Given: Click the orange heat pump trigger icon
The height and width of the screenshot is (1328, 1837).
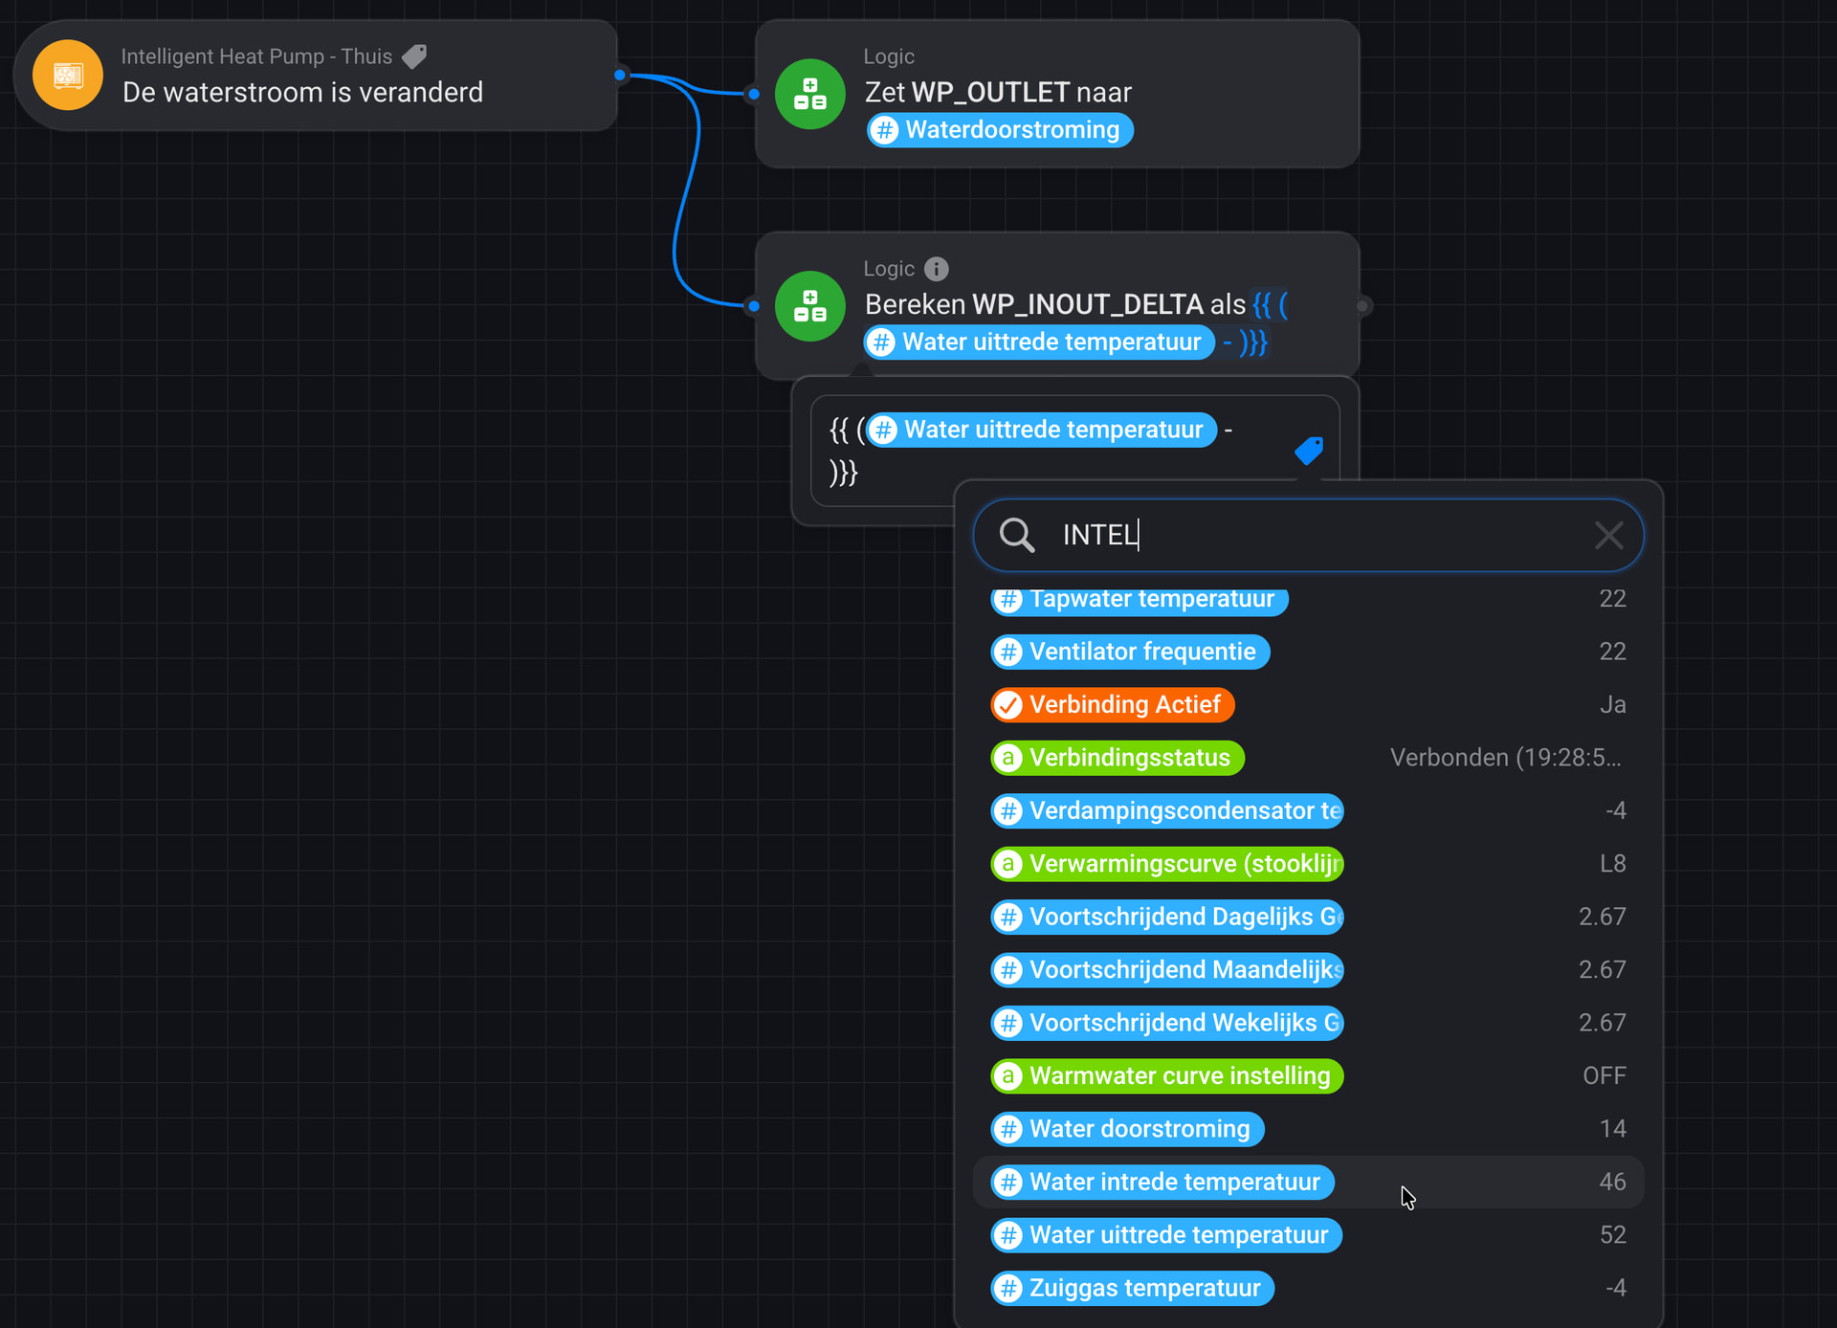Looking at the screenshot, I should tap(68, 76).
